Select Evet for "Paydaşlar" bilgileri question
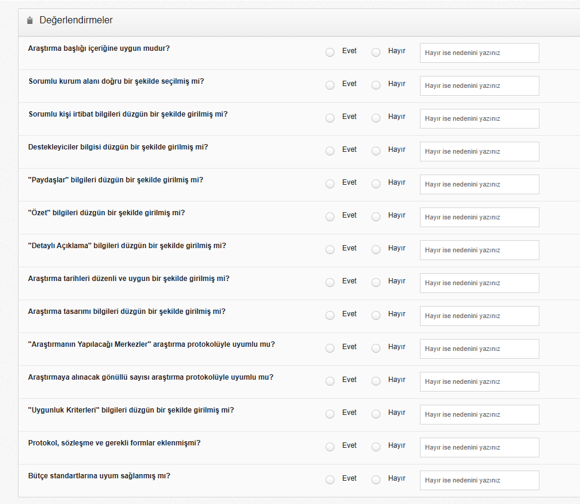 330,184
